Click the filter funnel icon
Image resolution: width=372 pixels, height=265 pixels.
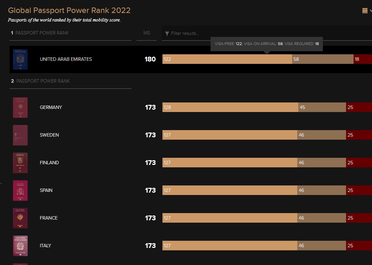(x=167, y=33)
